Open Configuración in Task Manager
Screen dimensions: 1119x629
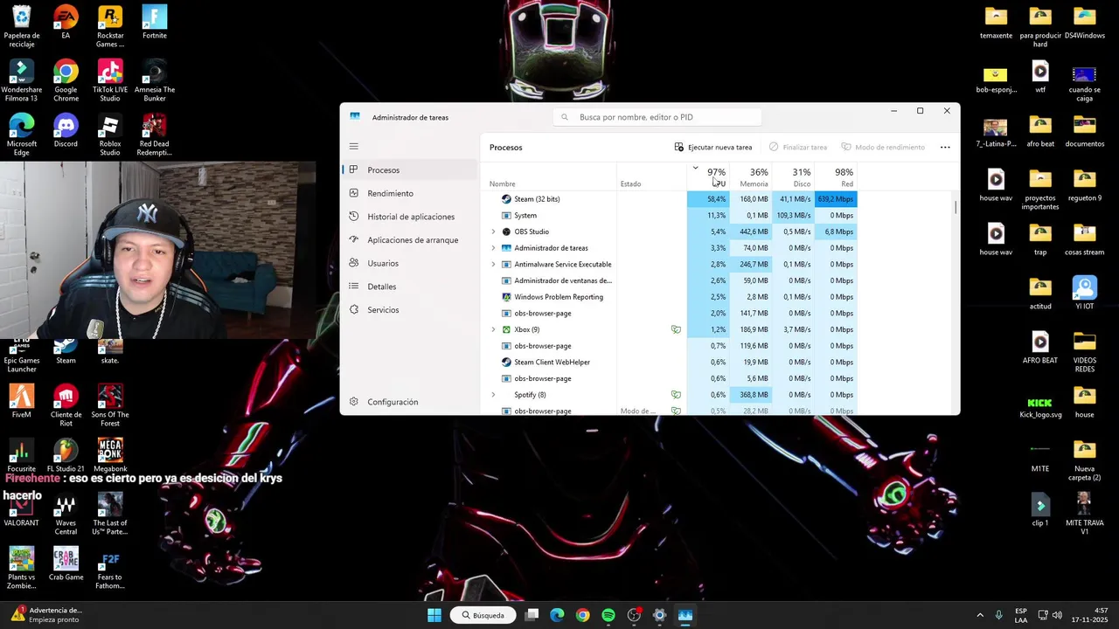click(x=410, y=402)
